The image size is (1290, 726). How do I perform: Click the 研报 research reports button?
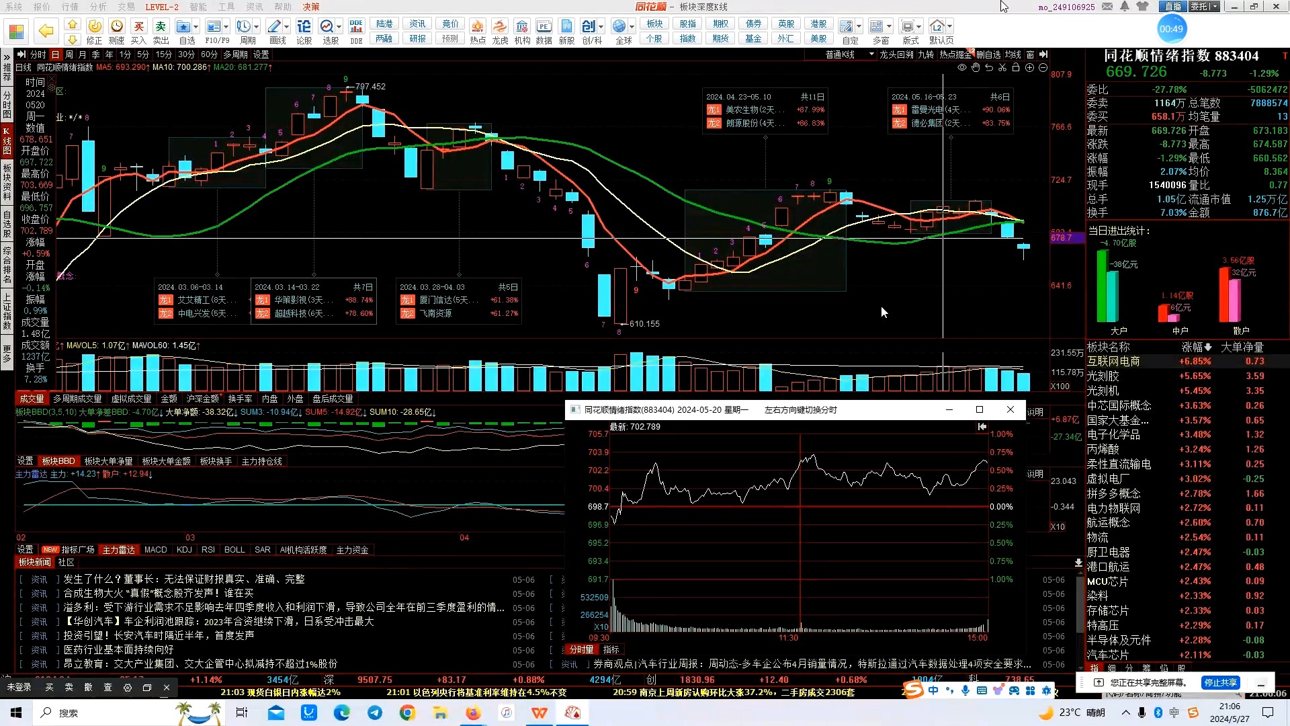[x=418, y=39]
